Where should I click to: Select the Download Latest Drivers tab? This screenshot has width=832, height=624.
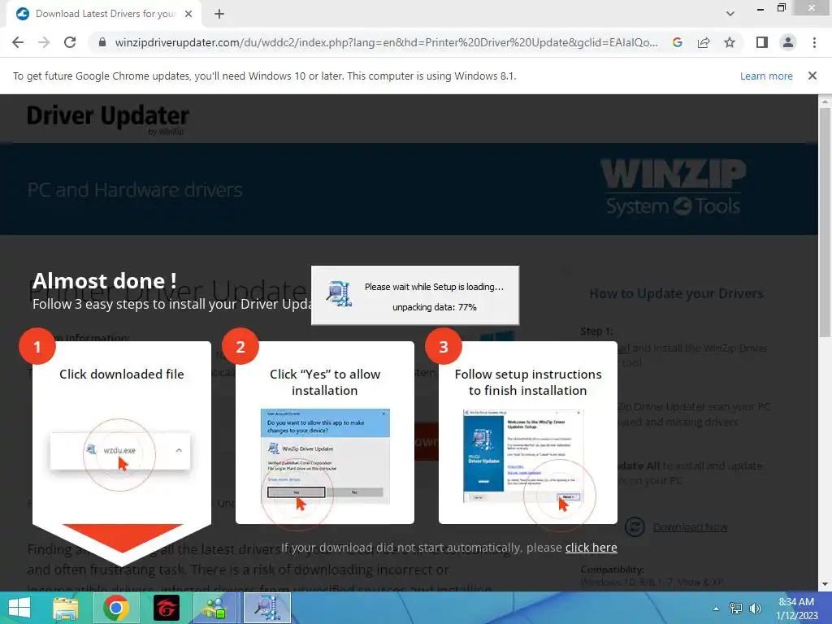coord(104,14)
